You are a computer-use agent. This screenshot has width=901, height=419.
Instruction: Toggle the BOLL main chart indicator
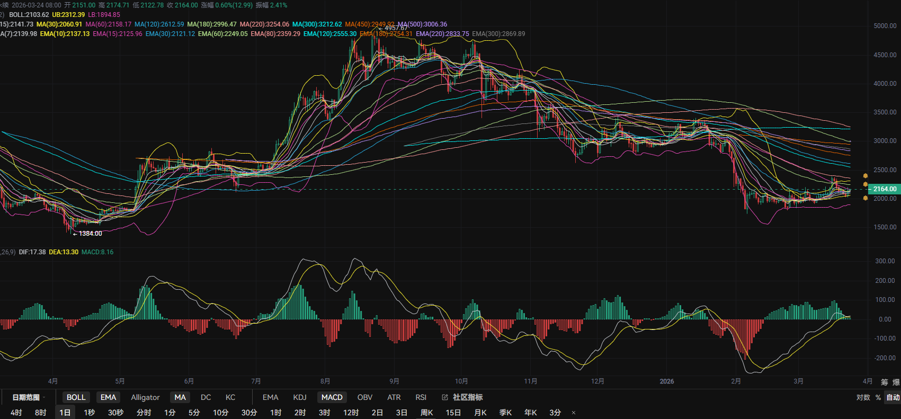pos(76,397)
